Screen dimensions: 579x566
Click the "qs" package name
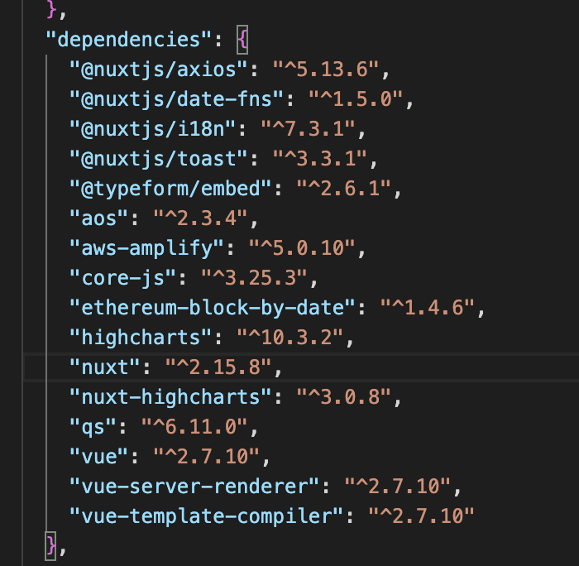click(x=93, y=427)
